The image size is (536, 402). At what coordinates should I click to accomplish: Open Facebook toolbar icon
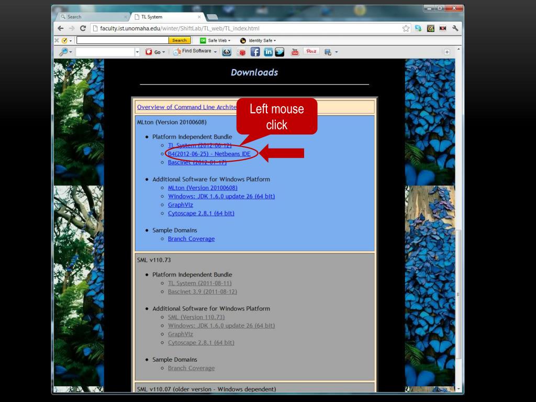255,52
